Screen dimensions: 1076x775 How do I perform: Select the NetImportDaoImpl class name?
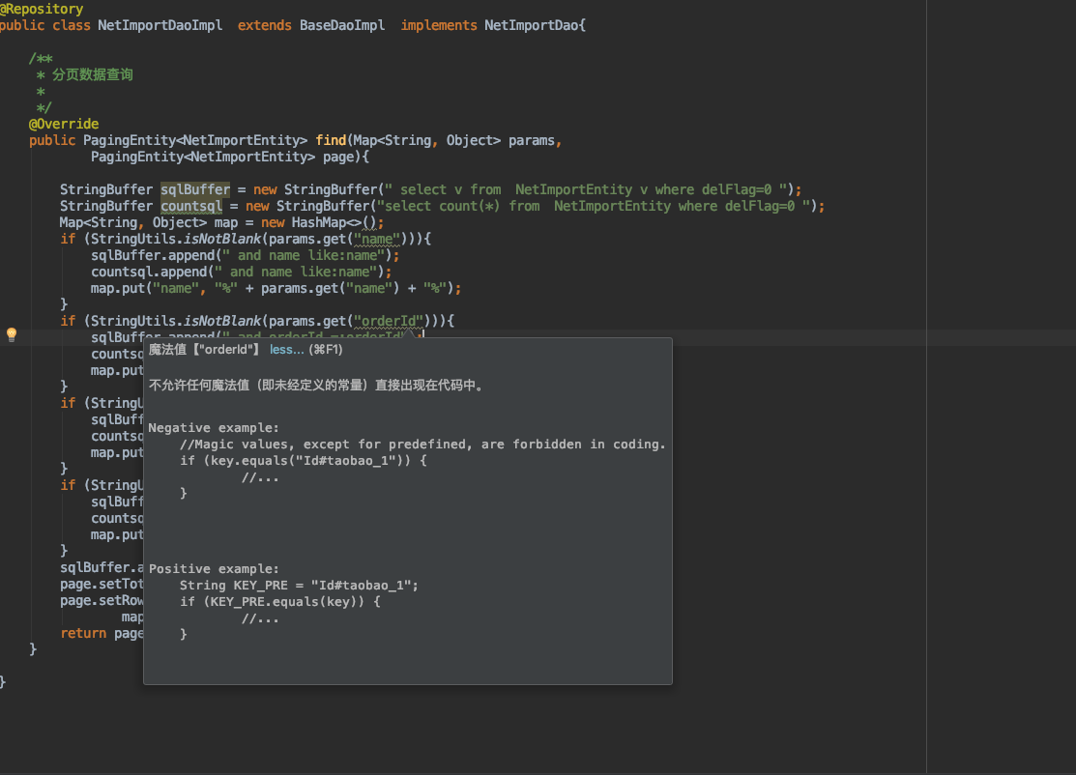[160, 25]
